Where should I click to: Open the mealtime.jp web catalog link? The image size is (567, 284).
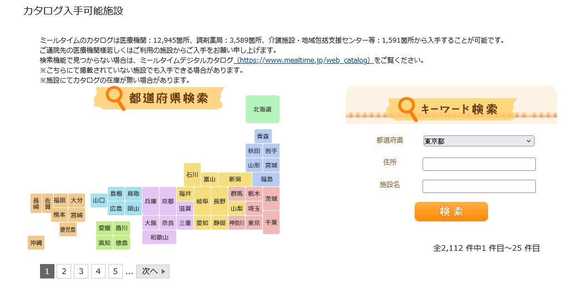(304, 60)
